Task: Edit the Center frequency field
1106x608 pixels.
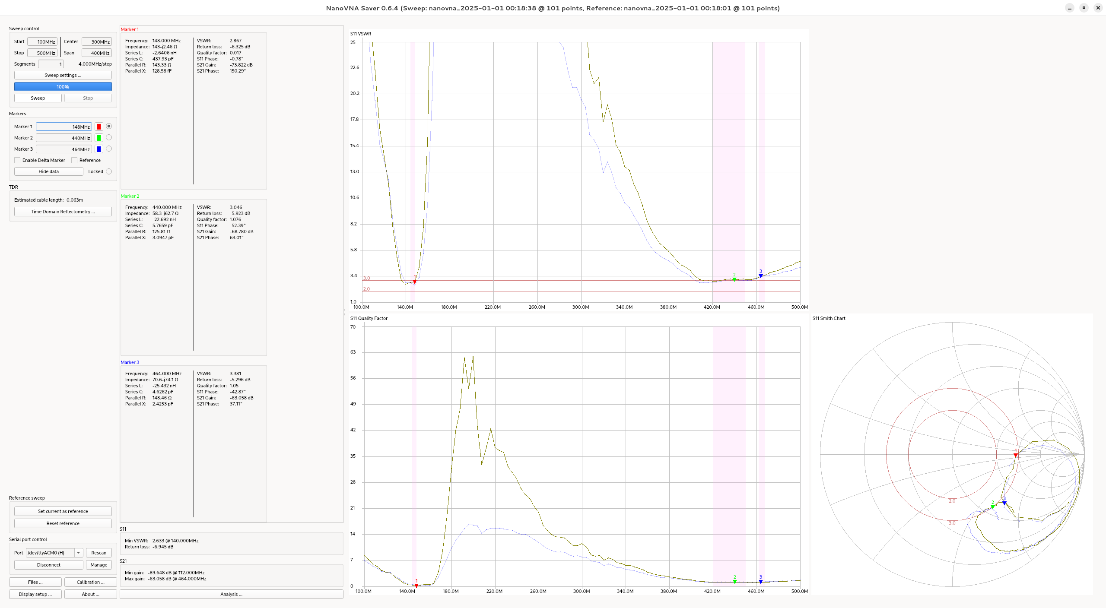Action: click(x=97, y=42)
